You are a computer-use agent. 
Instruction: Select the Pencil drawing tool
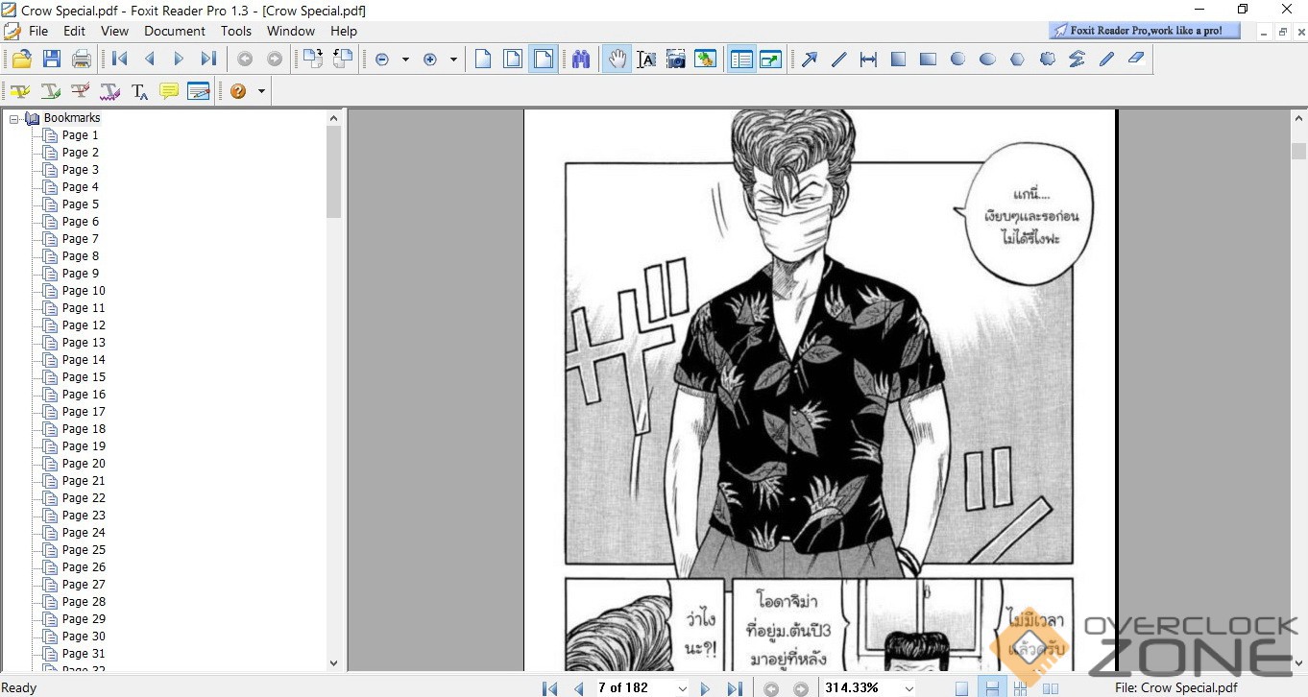1106,60
